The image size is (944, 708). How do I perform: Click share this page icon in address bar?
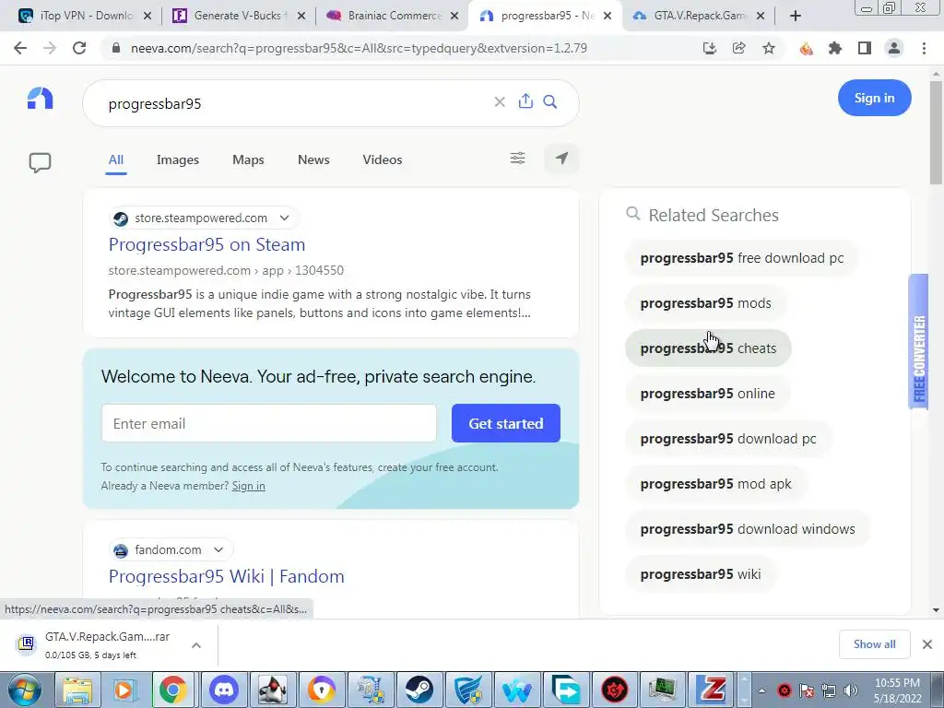738,48
